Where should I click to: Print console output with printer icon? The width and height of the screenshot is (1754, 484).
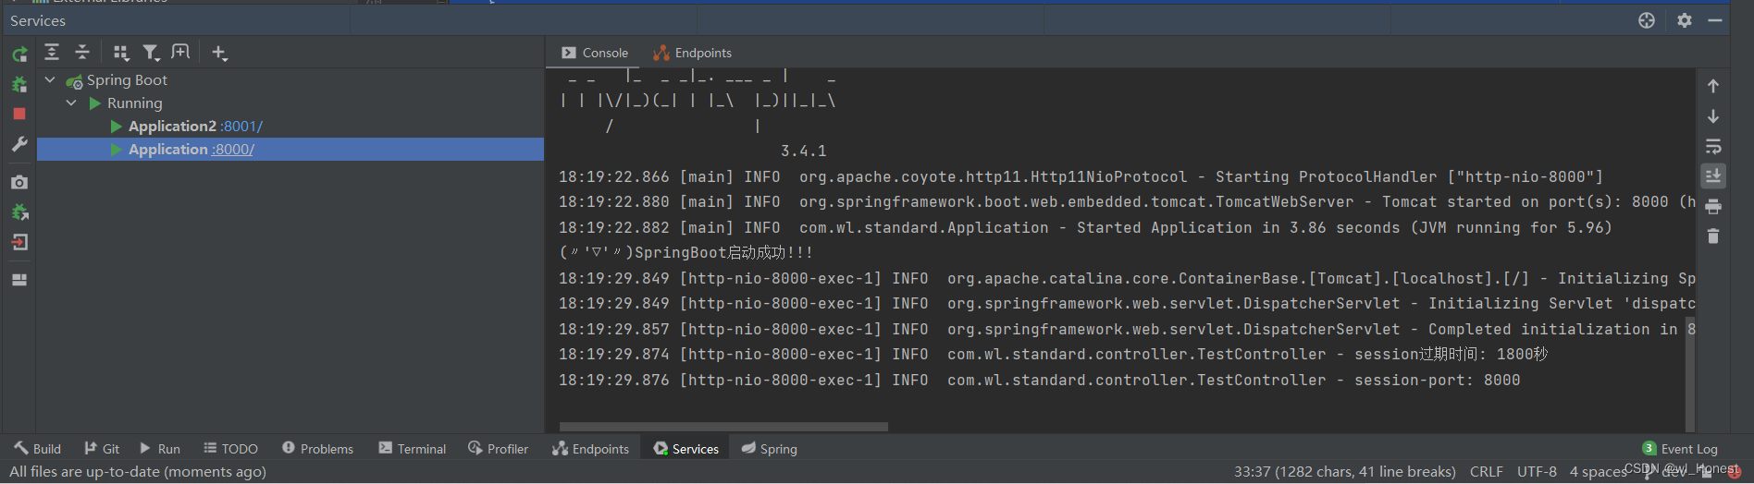tap(1713, 206)
